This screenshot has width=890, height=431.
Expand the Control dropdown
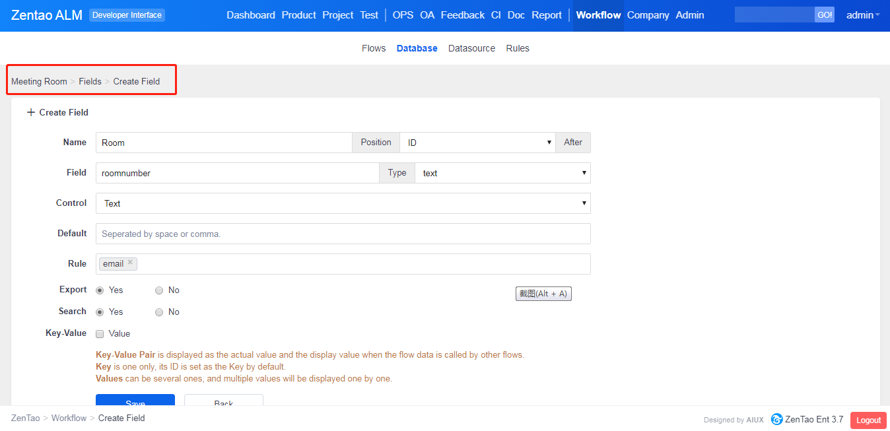click(343, 203)
